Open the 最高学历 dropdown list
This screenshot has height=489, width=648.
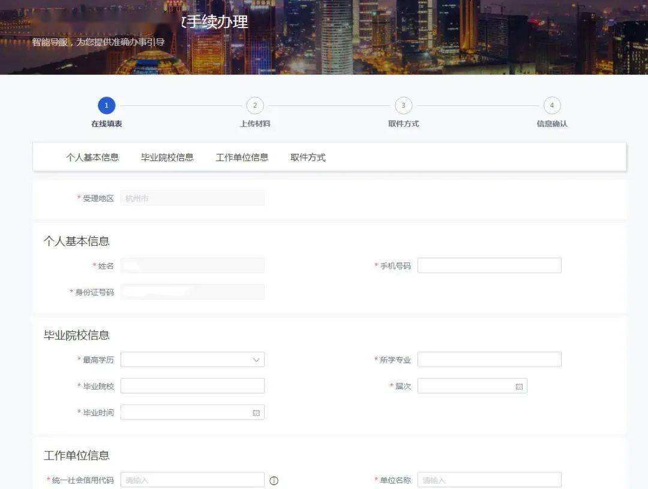click(x=192, y=360)
